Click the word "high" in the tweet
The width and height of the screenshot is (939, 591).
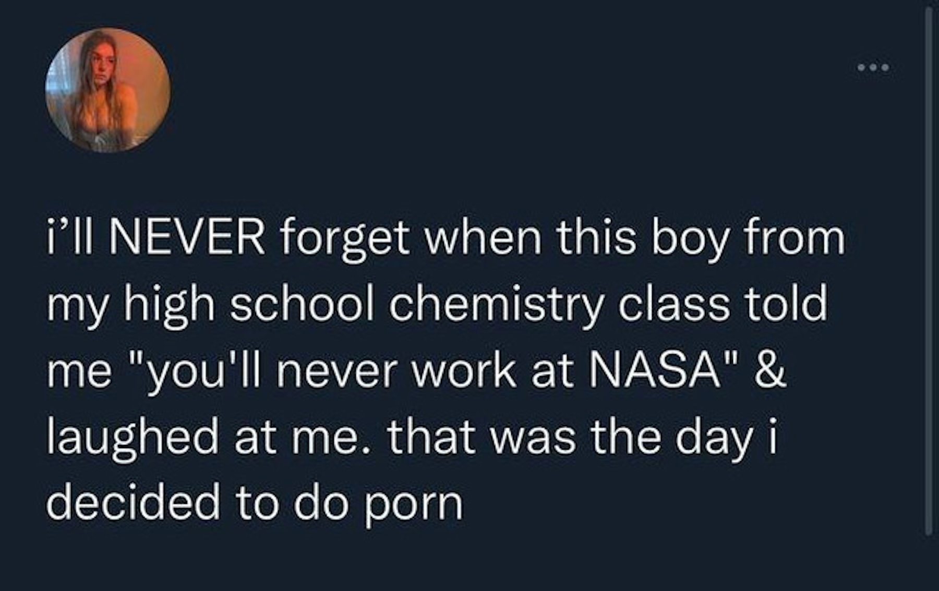tap(168, 306)
